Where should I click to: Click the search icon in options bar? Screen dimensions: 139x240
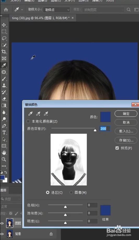(x=129, y=10)
